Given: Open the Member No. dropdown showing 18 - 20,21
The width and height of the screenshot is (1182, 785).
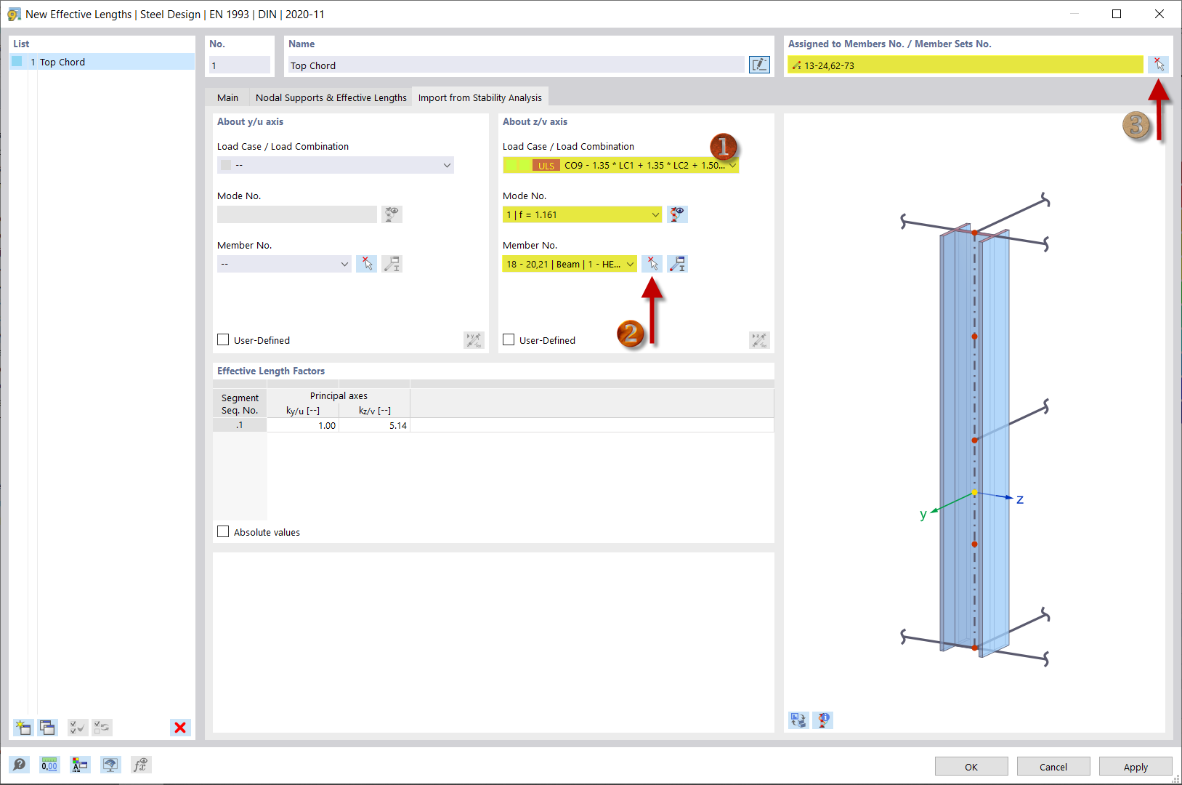Looking at the screenshot, I should coord(629,264).
